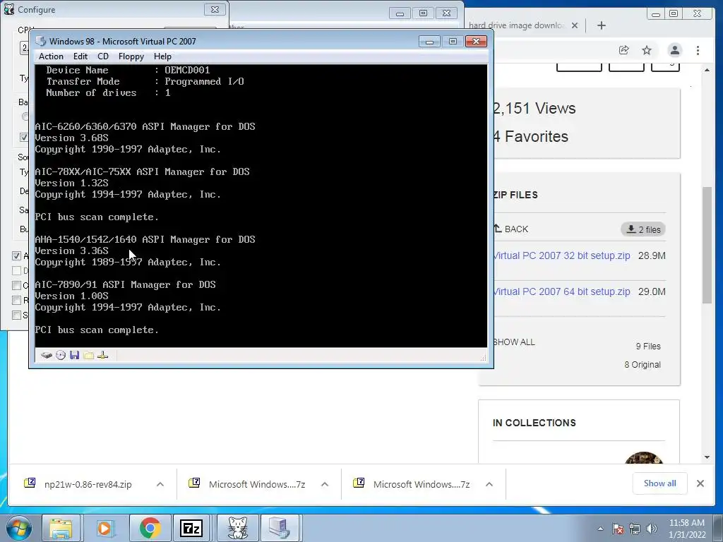This screenshot has width=723, height=542.
Task: Open a new Chrome tab
Action: point(602,25)
